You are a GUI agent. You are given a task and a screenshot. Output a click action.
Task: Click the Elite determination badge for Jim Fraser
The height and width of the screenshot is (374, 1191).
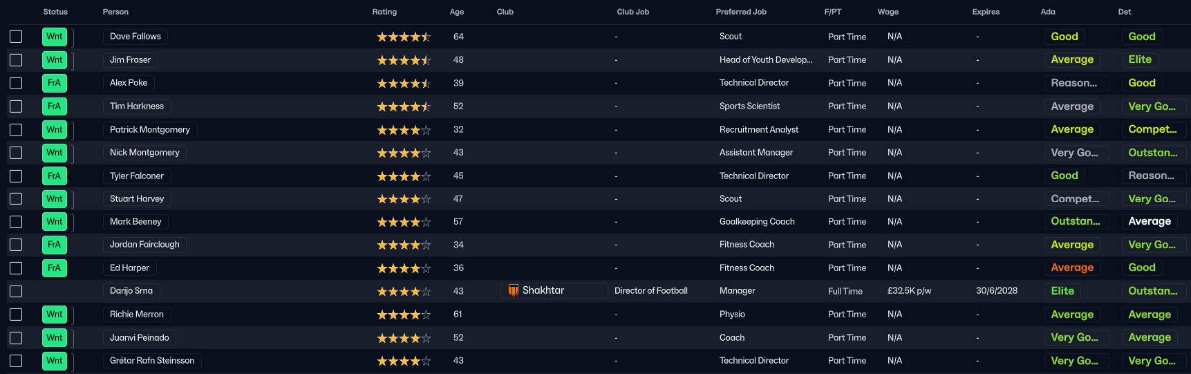[1140, 60]
